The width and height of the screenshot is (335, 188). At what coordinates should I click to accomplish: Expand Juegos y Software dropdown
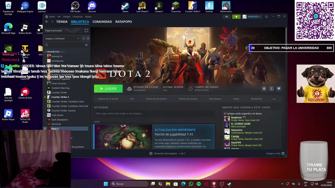pyautogui.click(x=62, y=38)
